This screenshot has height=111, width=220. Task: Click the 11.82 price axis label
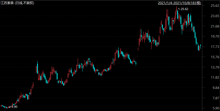click(215, 78)
